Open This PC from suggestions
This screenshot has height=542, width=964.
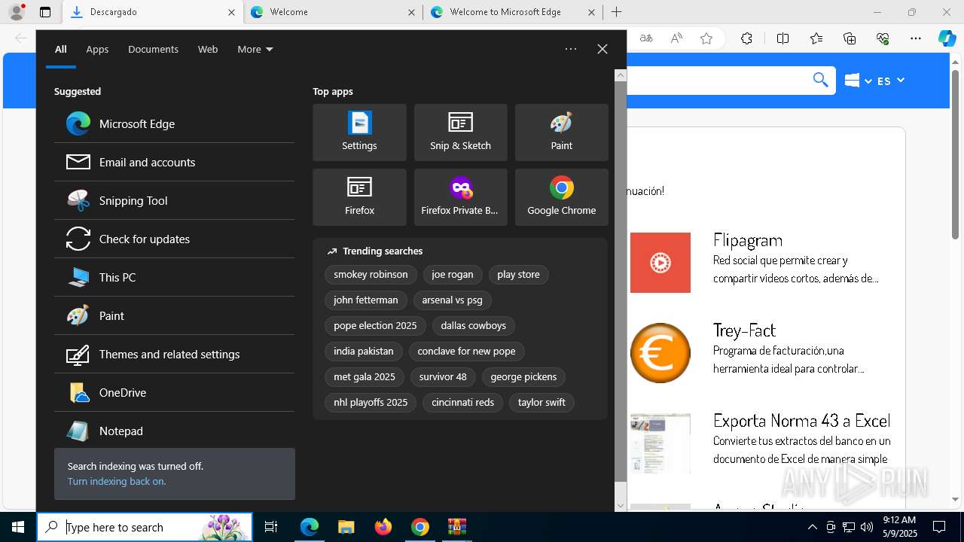175,277
